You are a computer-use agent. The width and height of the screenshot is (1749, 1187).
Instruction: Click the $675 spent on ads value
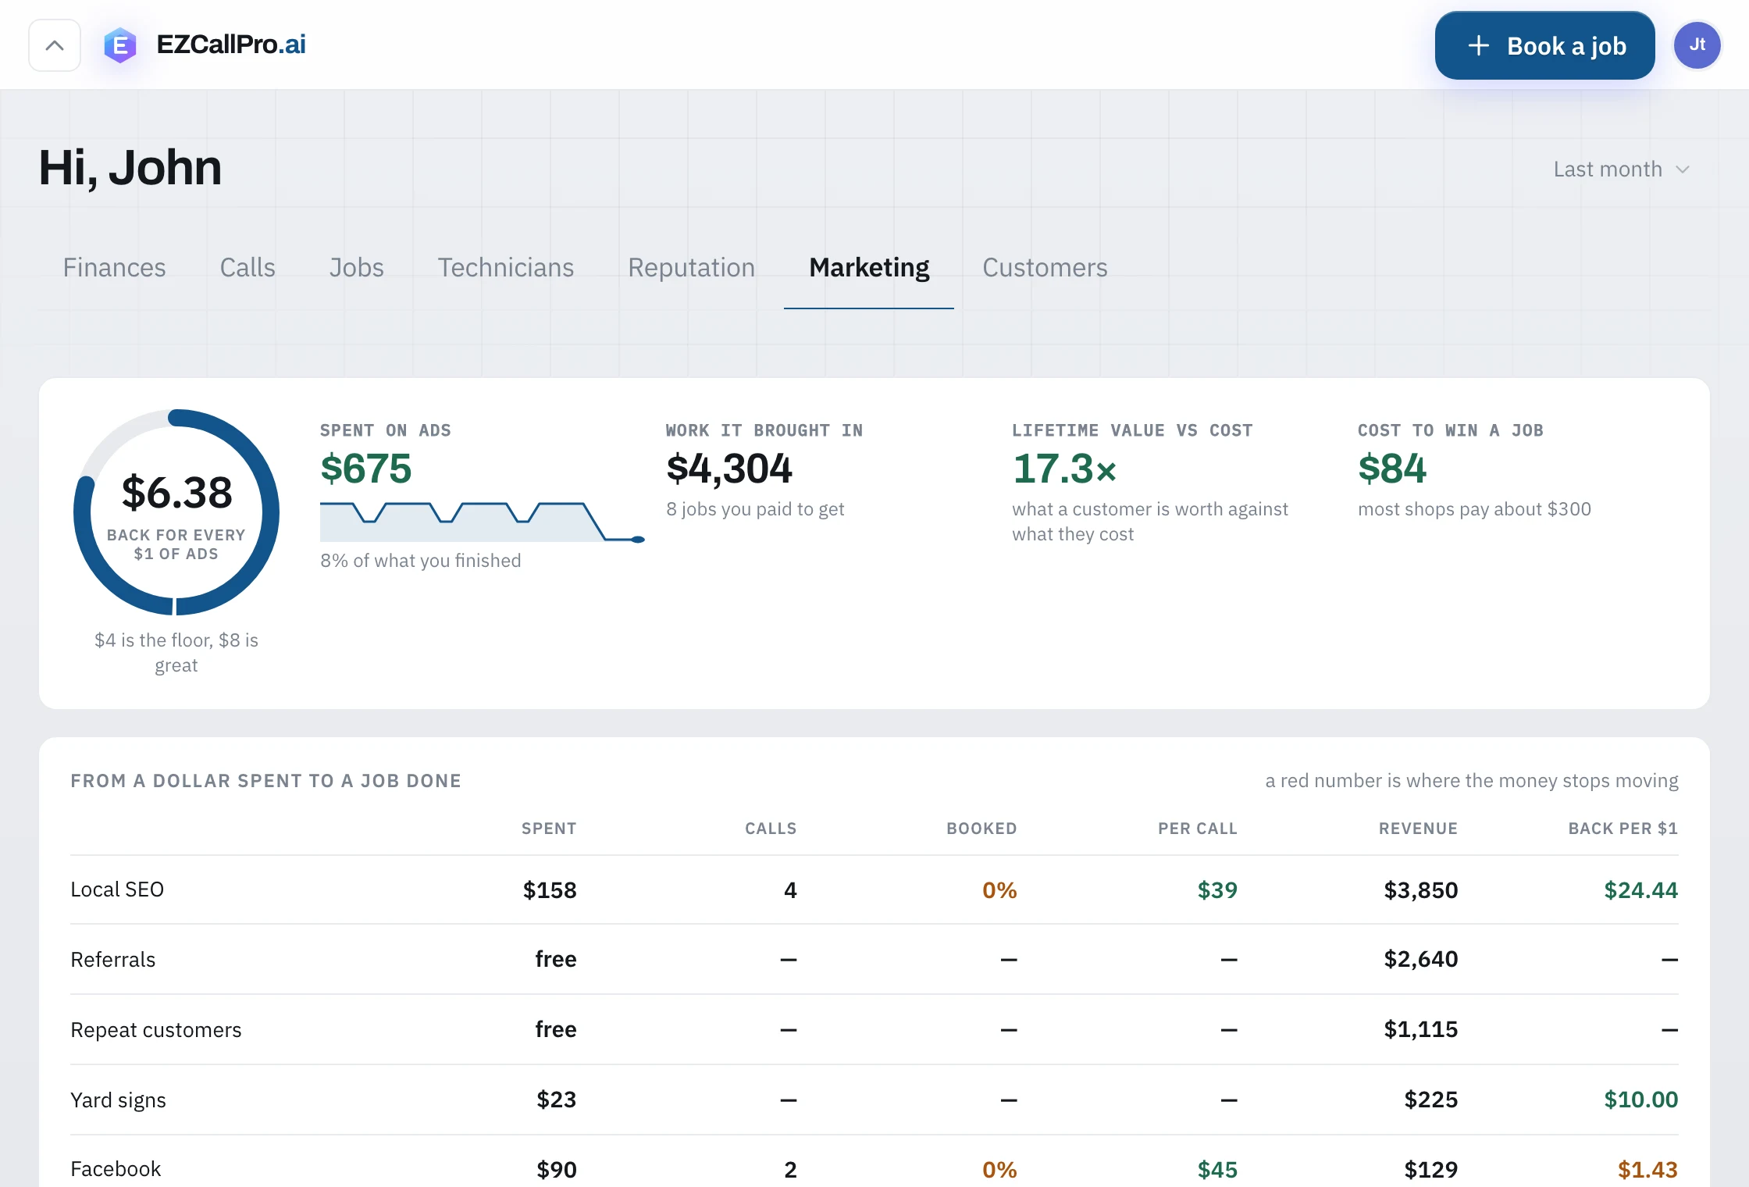click(365, 469)
